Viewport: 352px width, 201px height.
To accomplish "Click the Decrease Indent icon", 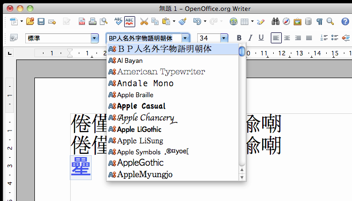I will coord(346,38).
